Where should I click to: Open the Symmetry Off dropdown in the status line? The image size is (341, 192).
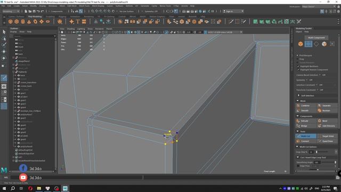coord(151,11)
